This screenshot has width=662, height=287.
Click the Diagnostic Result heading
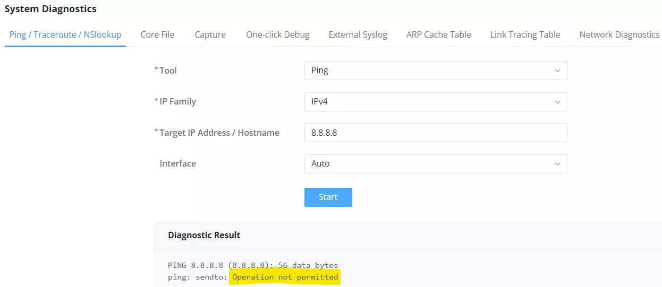coord(204,235)
